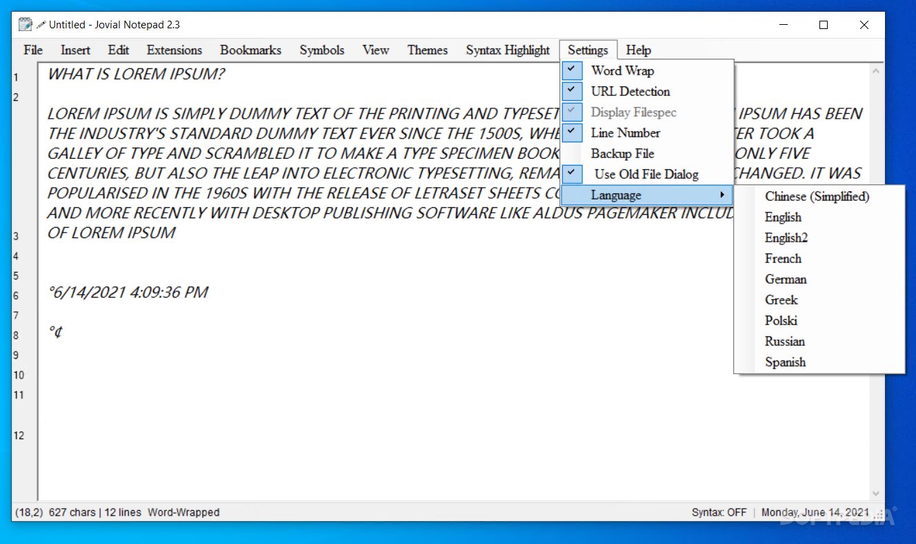The image size is (916, 544).
Task: Open the Edit menu
Action: click(x=119, y=50)
